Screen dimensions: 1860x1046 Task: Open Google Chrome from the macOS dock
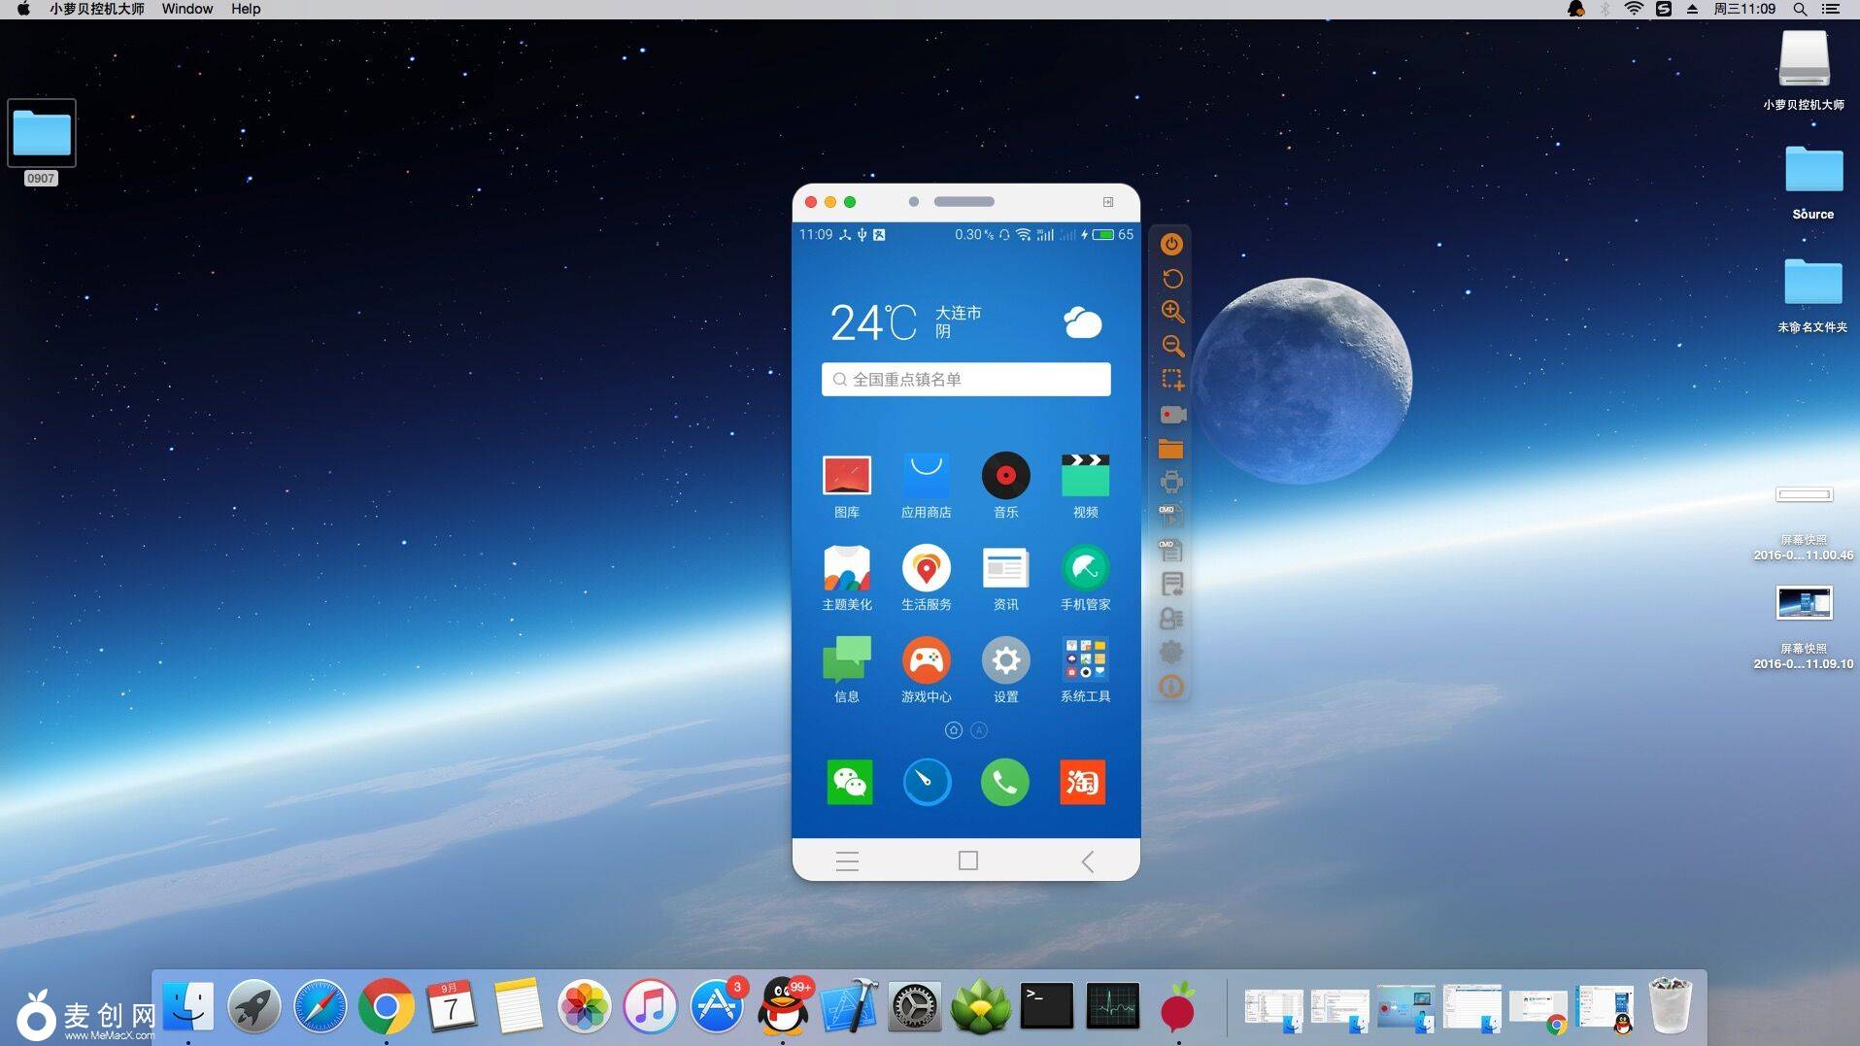pyautogui.click(x=386, y=1007)
